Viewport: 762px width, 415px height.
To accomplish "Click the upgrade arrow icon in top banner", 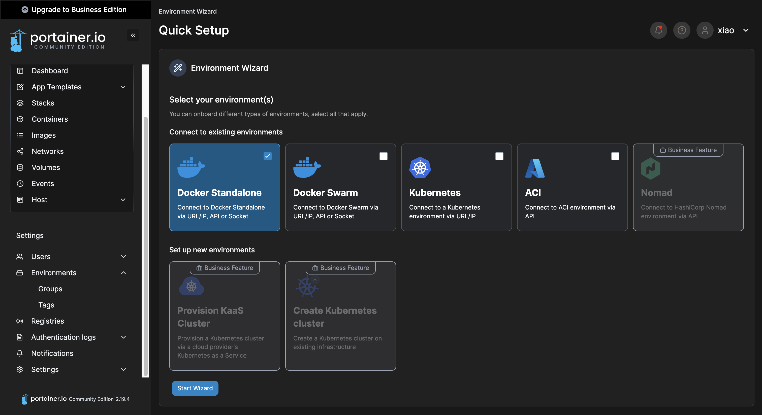I will (25, 10).
